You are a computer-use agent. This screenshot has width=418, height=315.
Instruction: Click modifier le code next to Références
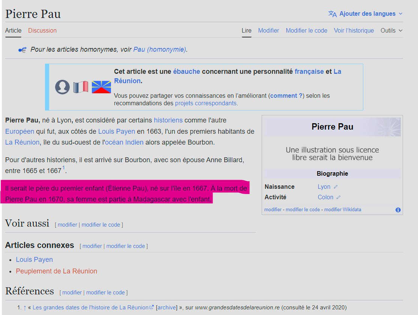coord(105,293)
